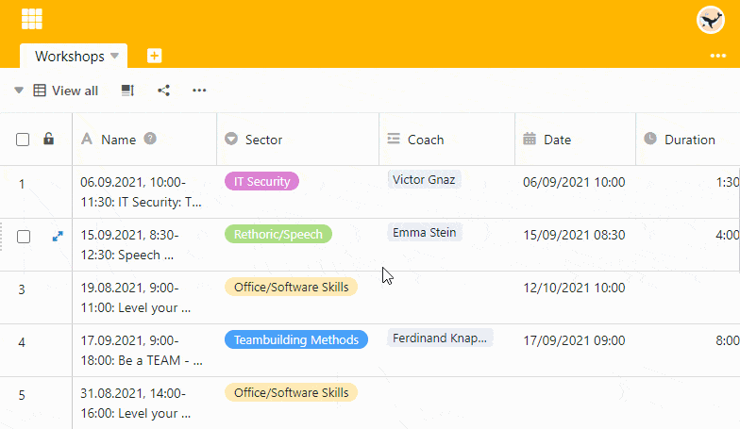Click the View all button
740x429 pixels.
(66, 91)
